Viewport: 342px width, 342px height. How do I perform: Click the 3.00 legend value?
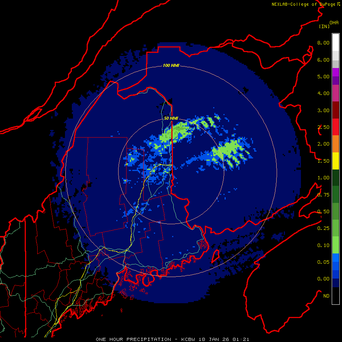[323, 110]
